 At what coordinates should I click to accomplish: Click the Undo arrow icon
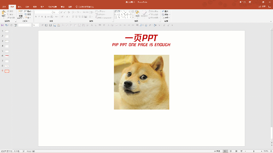click(6, 25)
